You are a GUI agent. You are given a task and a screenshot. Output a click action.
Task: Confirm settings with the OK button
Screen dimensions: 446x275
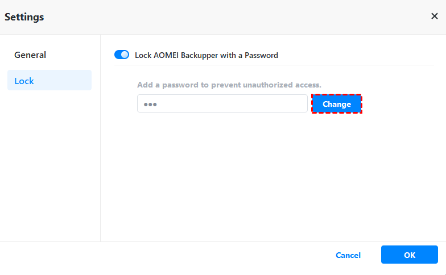coord(409,255)
